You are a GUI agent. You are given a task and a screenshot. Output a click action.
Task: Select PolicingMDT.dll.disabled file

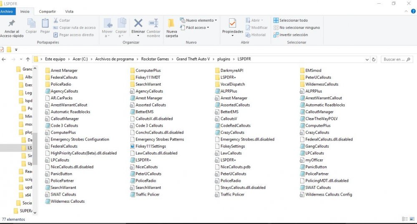tap(324, 181)
